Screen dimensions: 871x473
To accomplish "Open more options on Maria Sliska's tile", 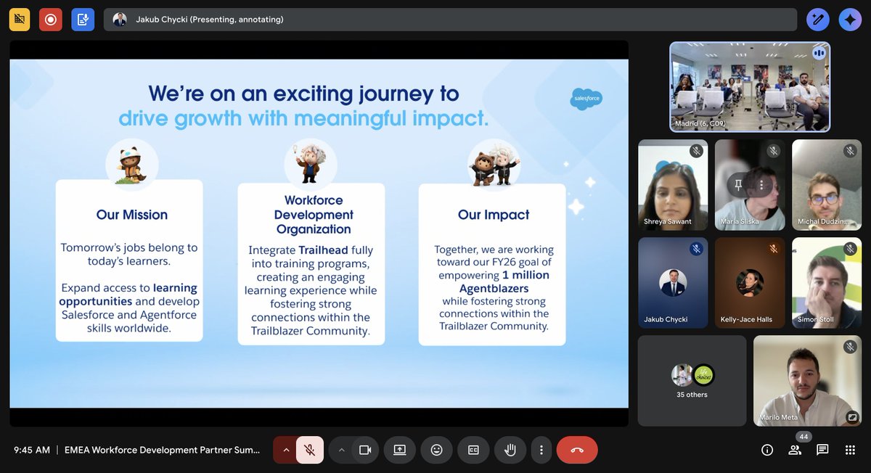I will 761,185.
